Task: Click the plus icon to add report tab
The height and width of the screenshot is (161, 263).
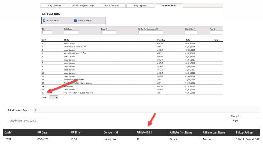Action: [36, 110]
